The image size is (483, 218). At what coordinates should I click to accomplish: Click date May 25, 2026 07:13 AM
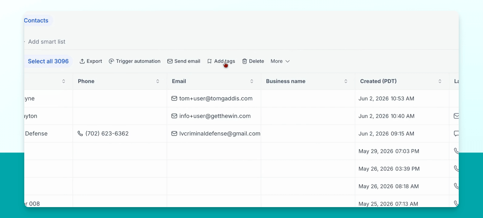tap(388, 204)
